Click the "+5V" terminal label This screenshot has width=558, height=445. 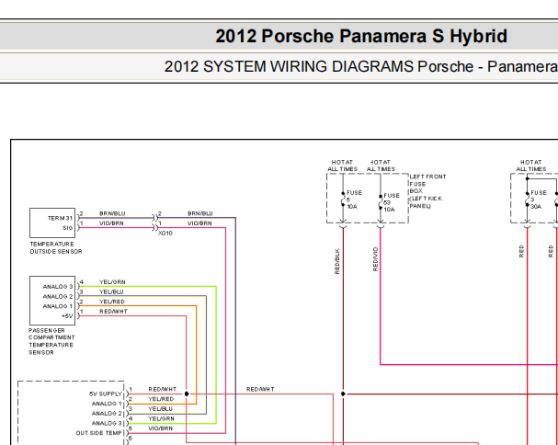(67, 316)
